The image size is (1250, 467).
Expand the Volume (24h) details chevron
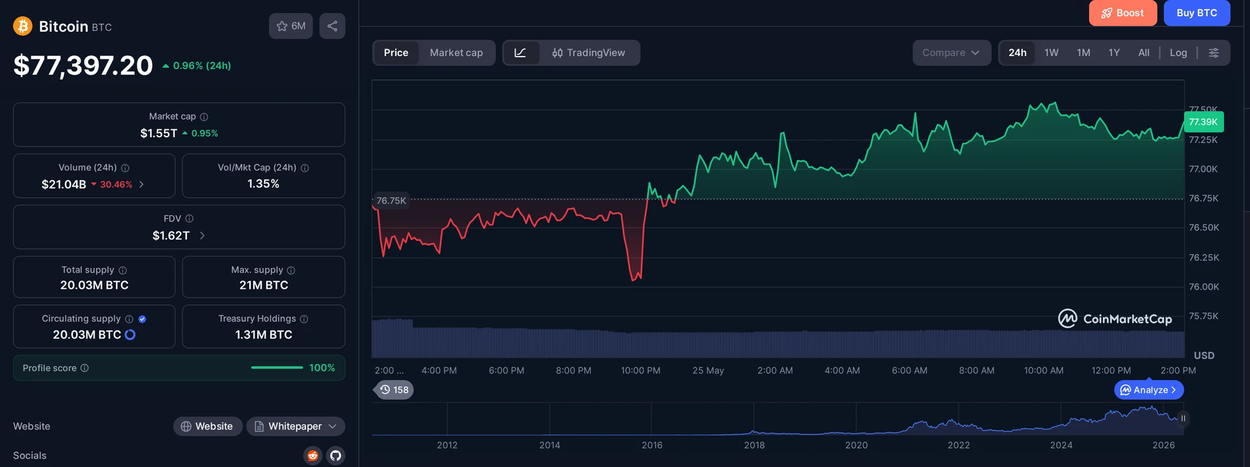point(141,185)
